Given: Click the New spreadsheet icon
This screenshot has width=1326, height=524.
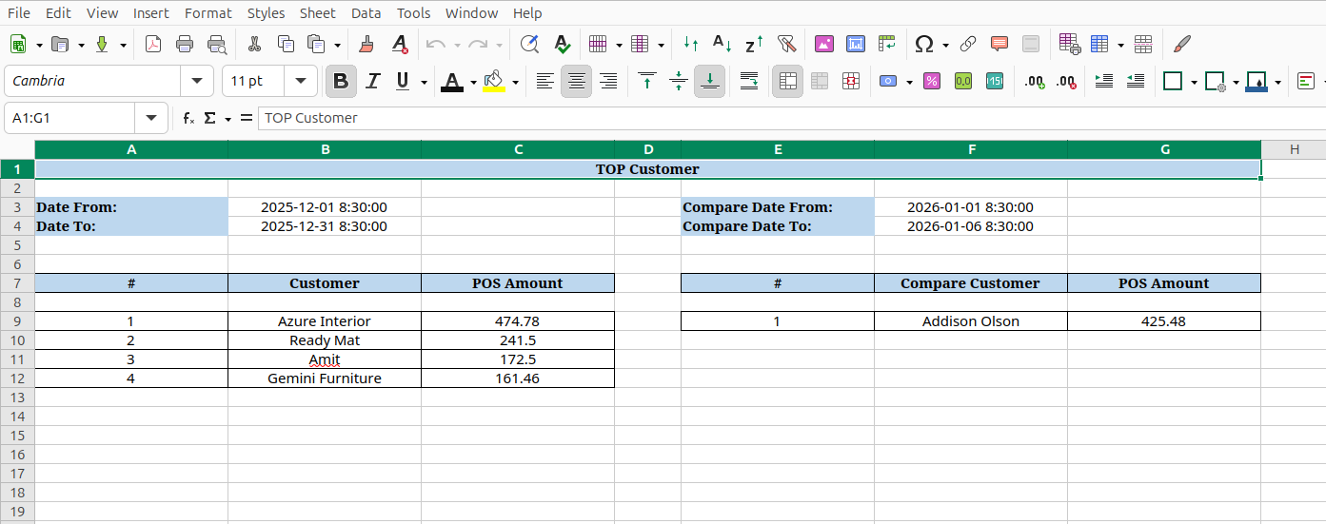Looking at the screenshot, I should 18,44.
